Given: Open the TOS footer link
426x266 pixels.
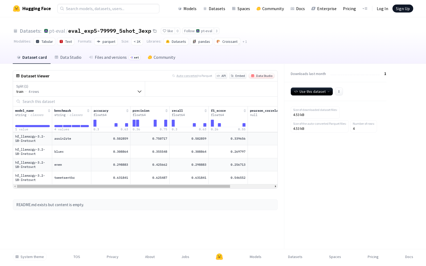Looking at the screenshot, I should point(77,257).
